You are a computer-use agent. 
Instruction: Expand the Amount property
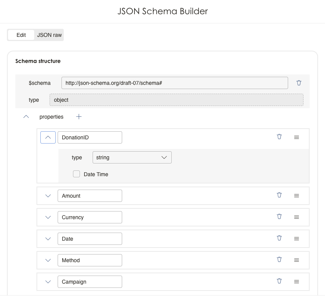pyautogui.click(x=48, y=196)
